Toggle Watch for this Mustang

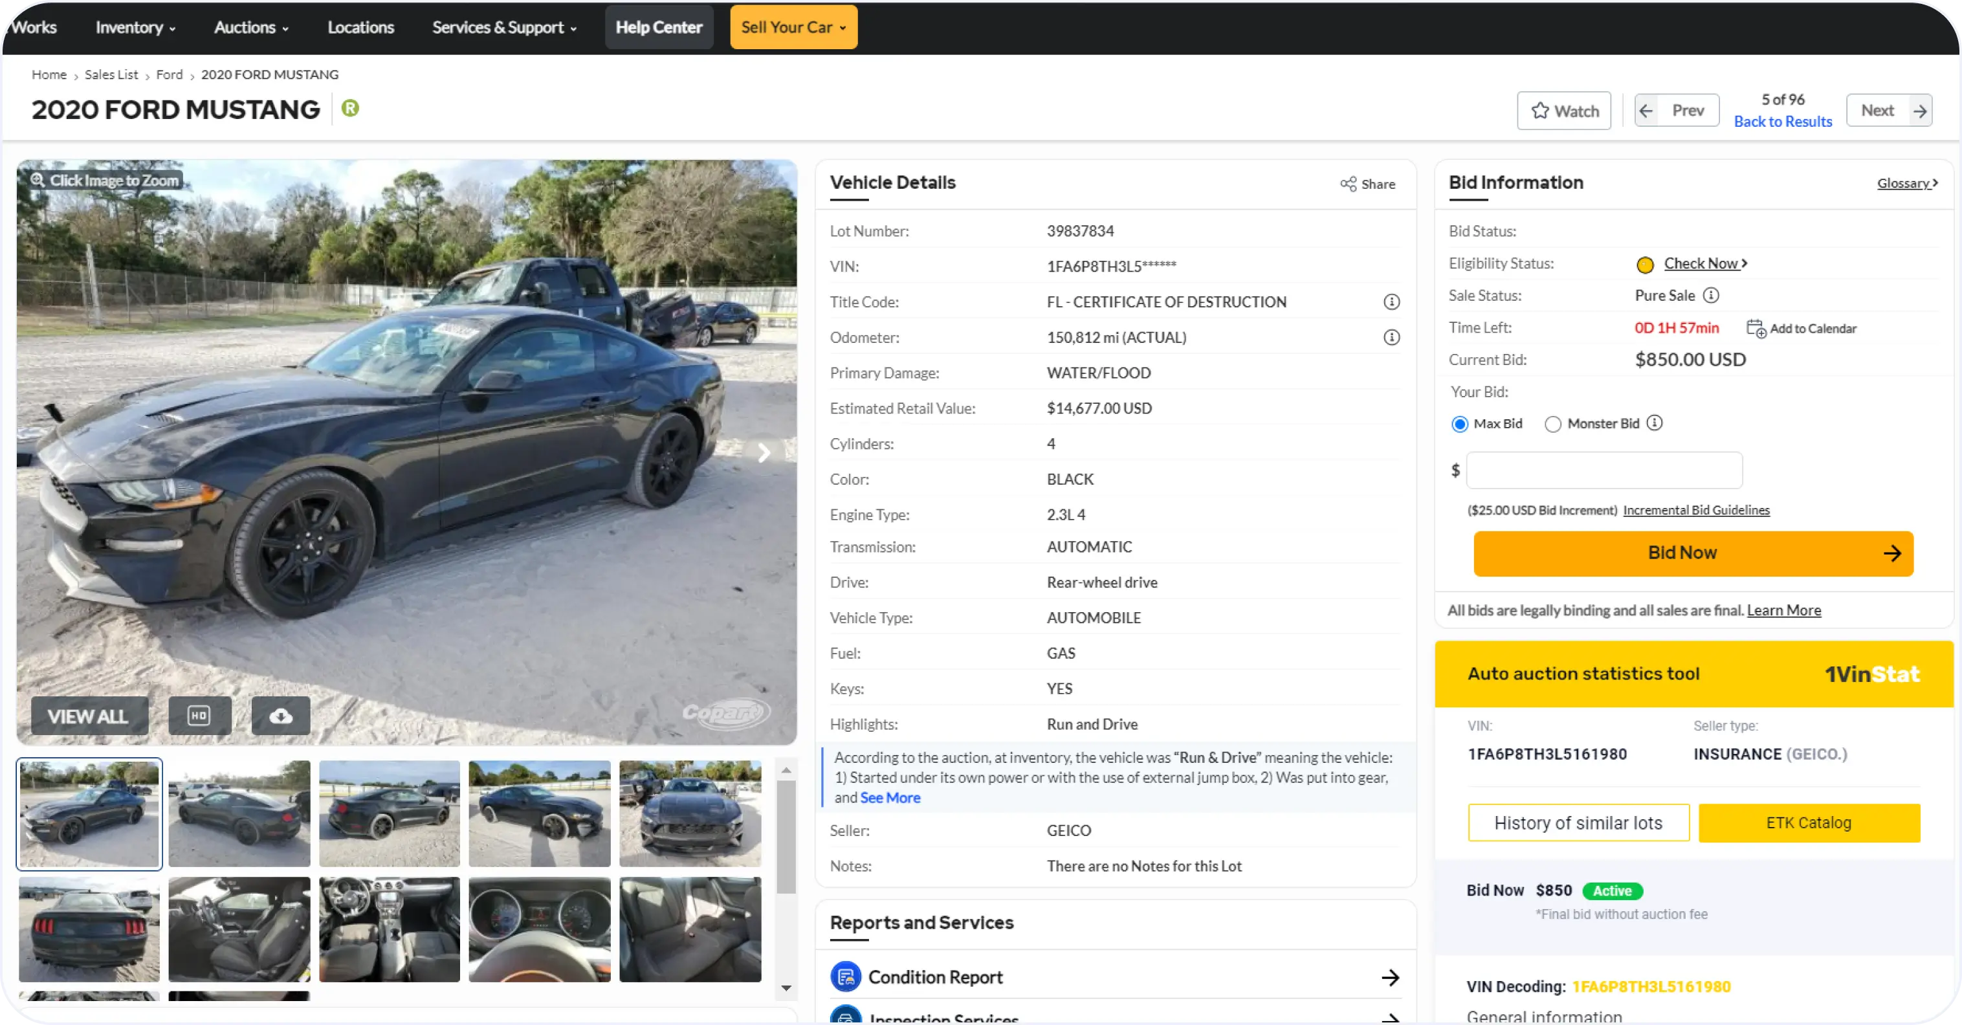1563,111
